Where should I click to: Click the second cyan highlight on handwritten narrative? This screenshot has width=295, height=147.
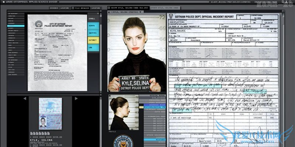[x=255, y=92]
